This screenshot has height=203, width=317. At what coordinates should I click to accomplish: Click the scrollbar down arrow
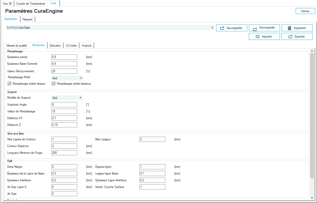pos(312,197)
